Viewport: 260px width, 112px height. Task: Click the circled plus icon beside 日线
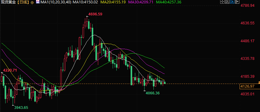click(x=32, y=2)
